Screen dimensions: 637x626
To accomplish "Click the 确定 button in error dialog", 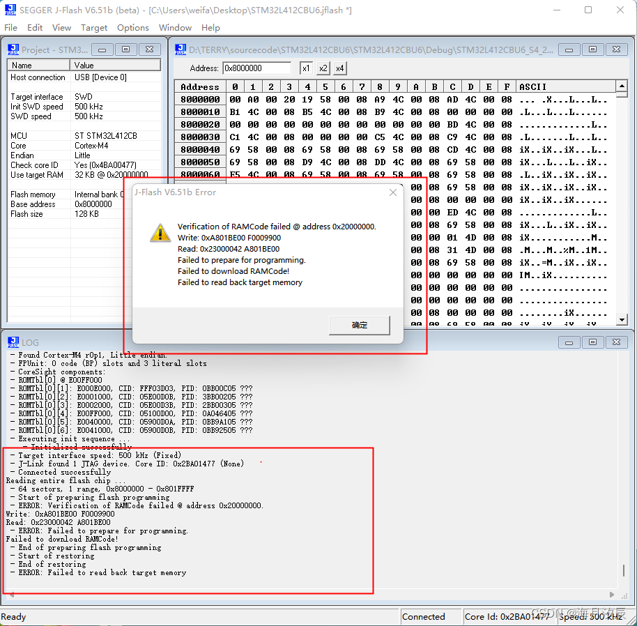I will [x=360, y=325].
